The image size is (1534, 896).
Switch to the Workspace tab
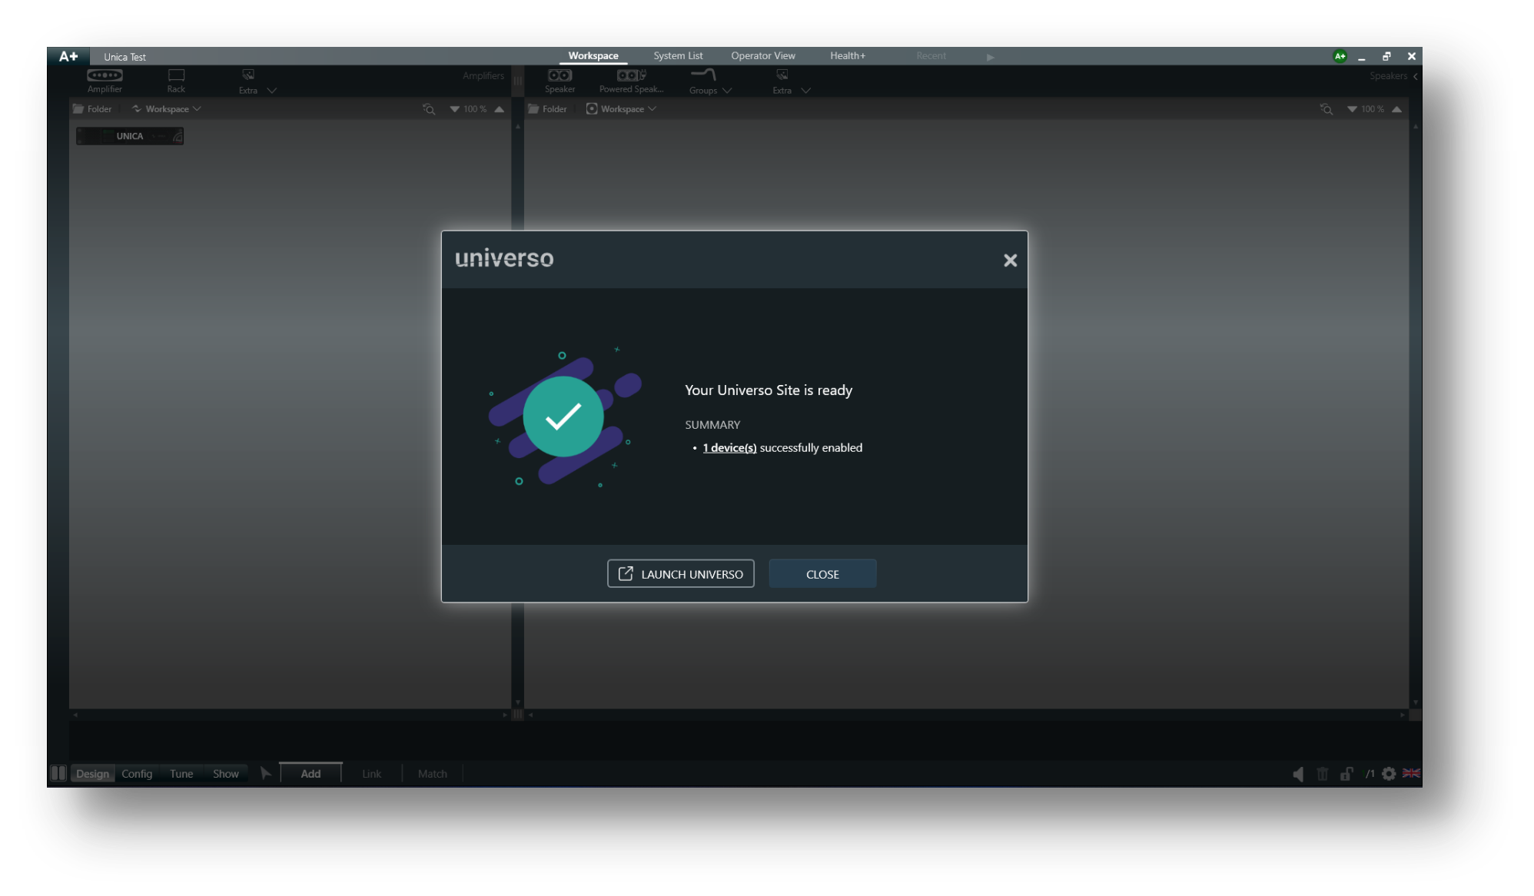pos(593,56)
